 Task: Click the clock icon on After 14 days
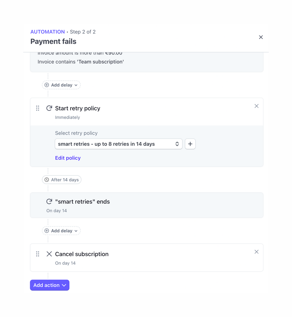point(46,180)
